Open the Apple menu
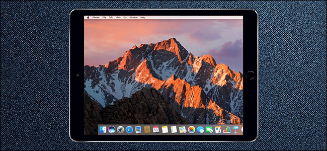 88,17
